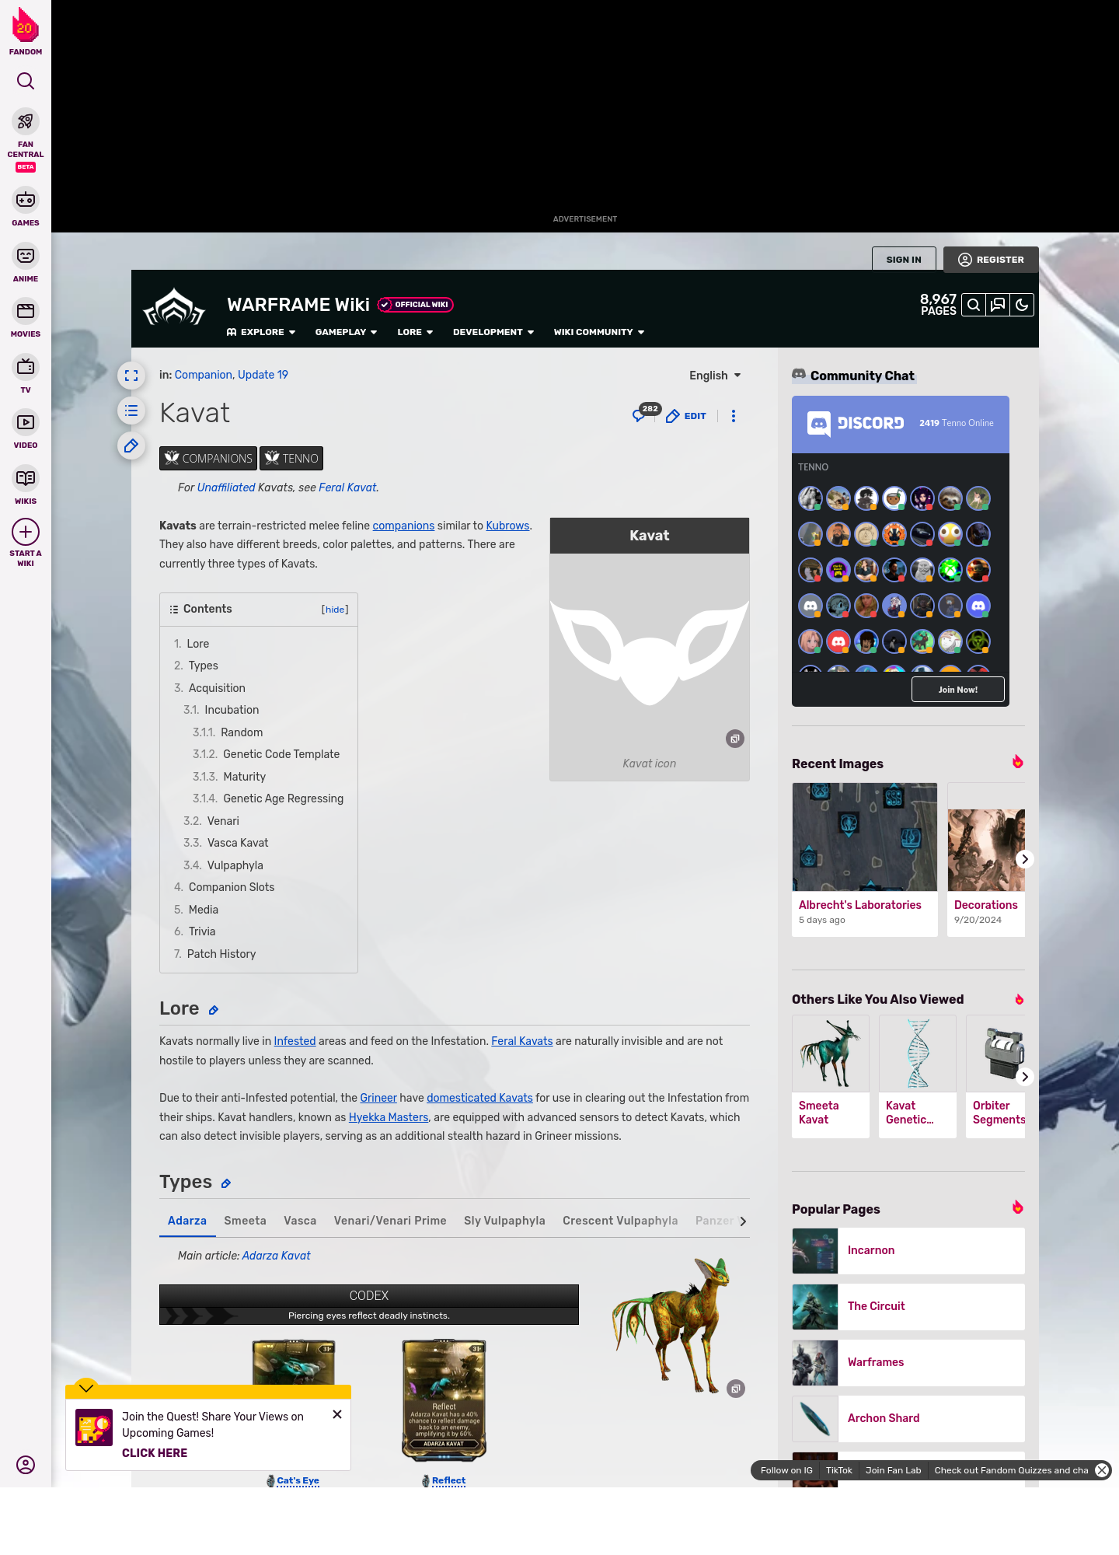Open the 282 comments bubble
This screenshot has width=1119, height=1555.
pos(645,413)
